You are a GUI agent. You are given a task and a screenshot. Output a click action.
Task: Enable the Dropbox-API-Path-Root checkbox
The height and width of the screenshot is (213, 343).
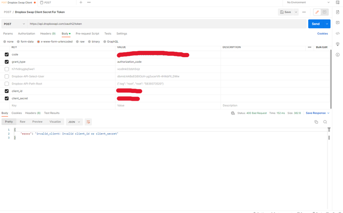click(x=6, y=84)
